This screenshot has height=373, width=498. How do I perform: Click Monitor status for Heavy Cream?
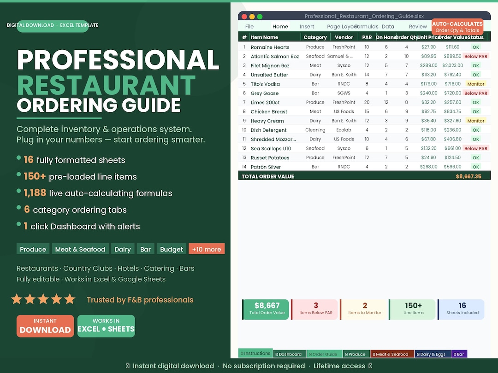pyautogui.click(x=475, y=121)
